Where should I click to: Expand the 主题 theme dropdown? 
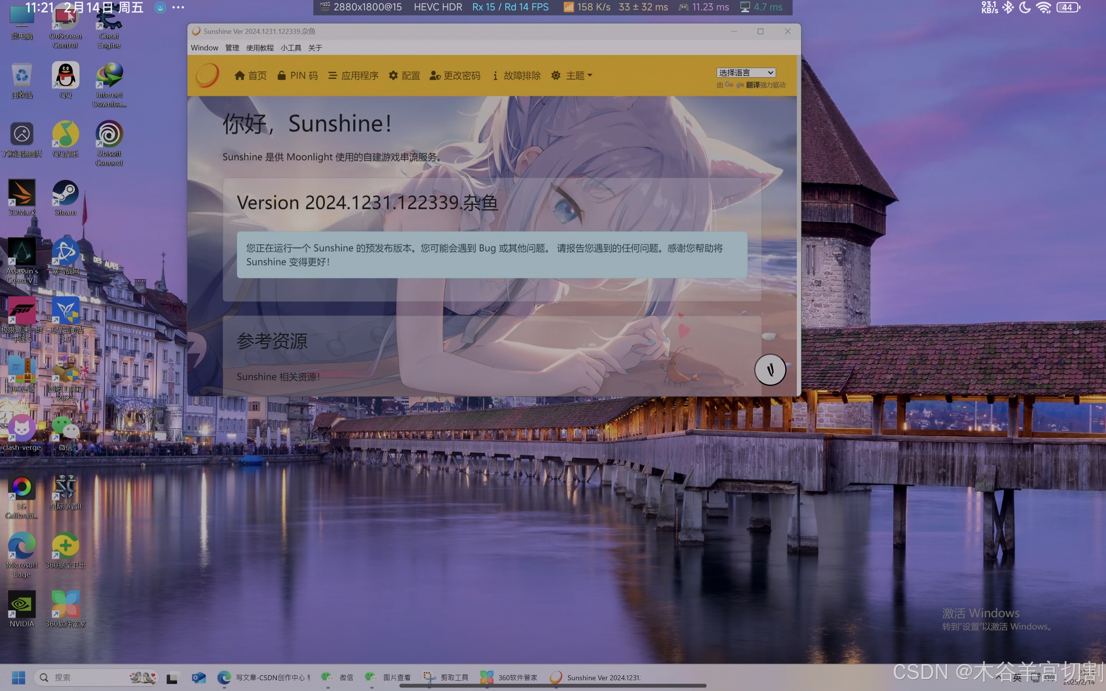(572, 75)
